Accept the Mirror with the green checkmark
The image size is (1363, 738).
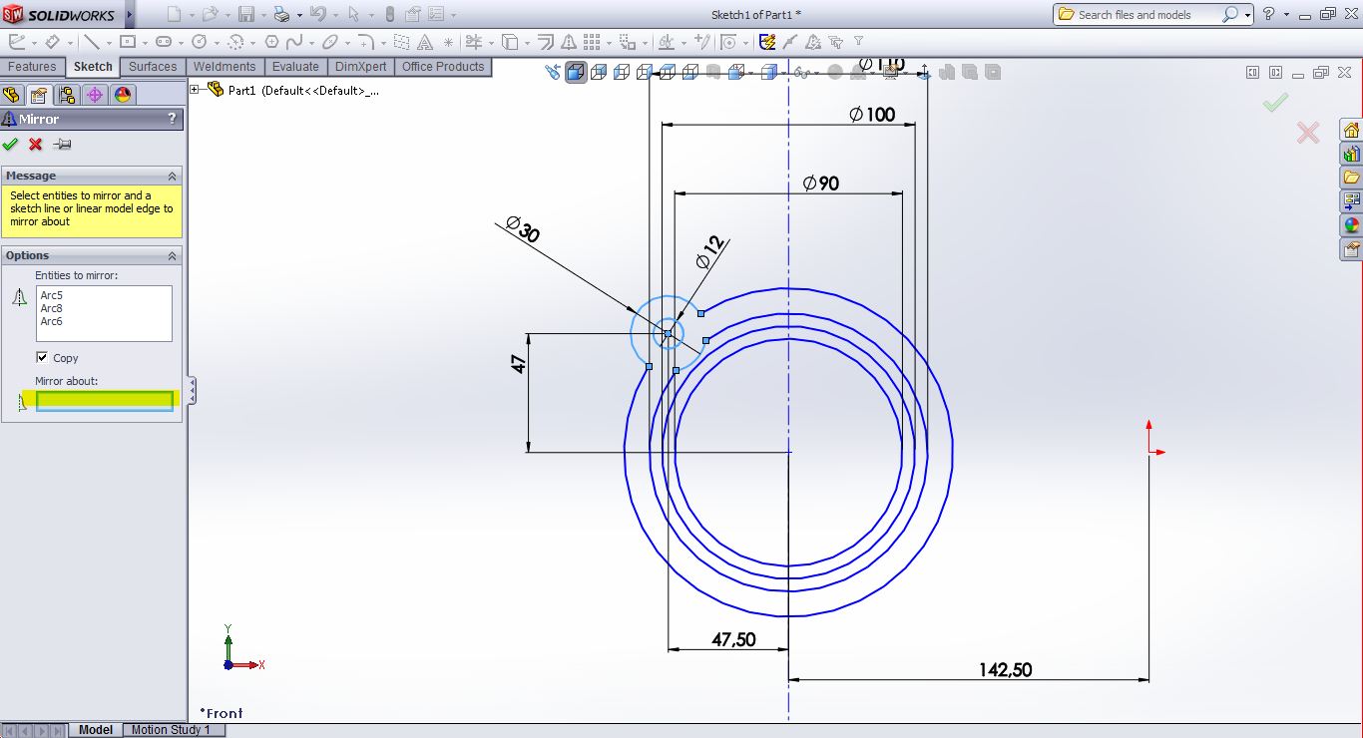pos(11,145)
